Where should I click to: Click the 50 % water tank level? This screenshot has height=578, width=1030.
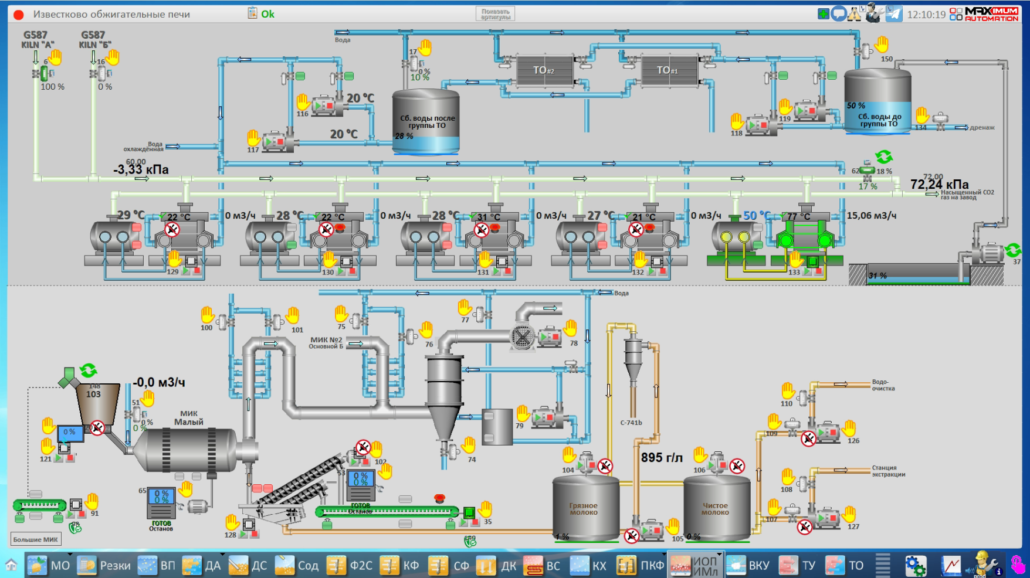(856, 106)
